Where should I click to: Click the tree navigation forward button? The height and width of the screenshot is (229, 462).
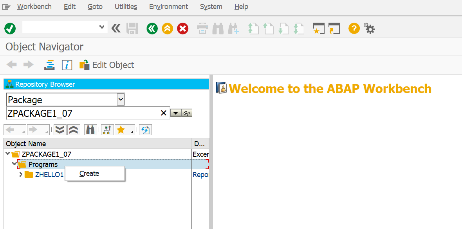[38, 130]
